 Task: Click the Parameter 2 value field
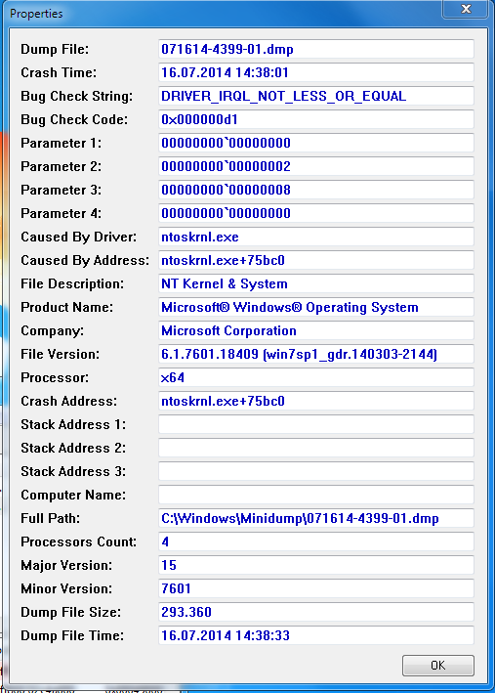point(316,166)
